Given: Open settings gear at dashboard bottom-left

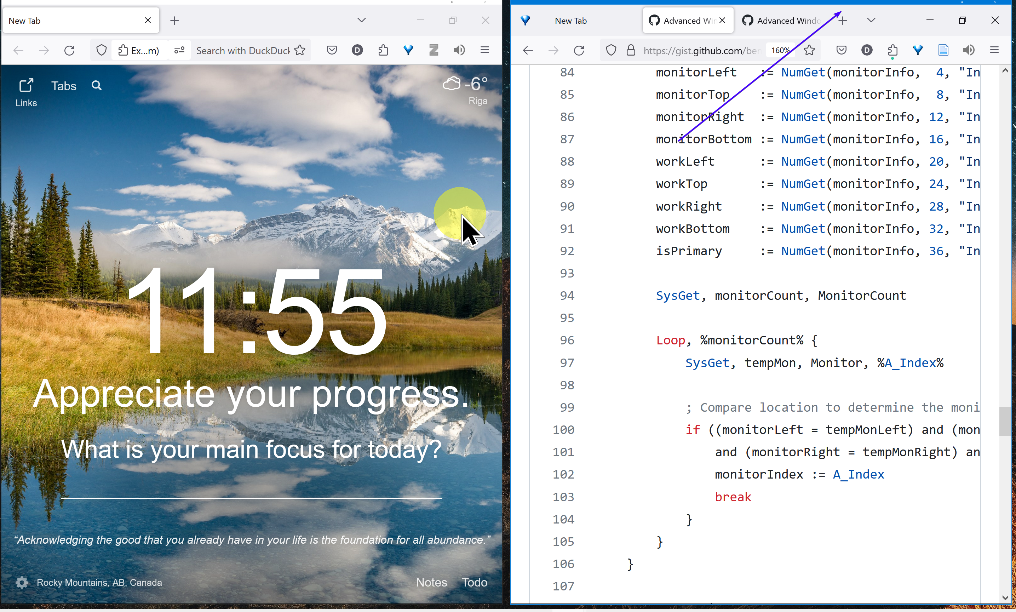Looking at the screenshot, I should [22, 582].
